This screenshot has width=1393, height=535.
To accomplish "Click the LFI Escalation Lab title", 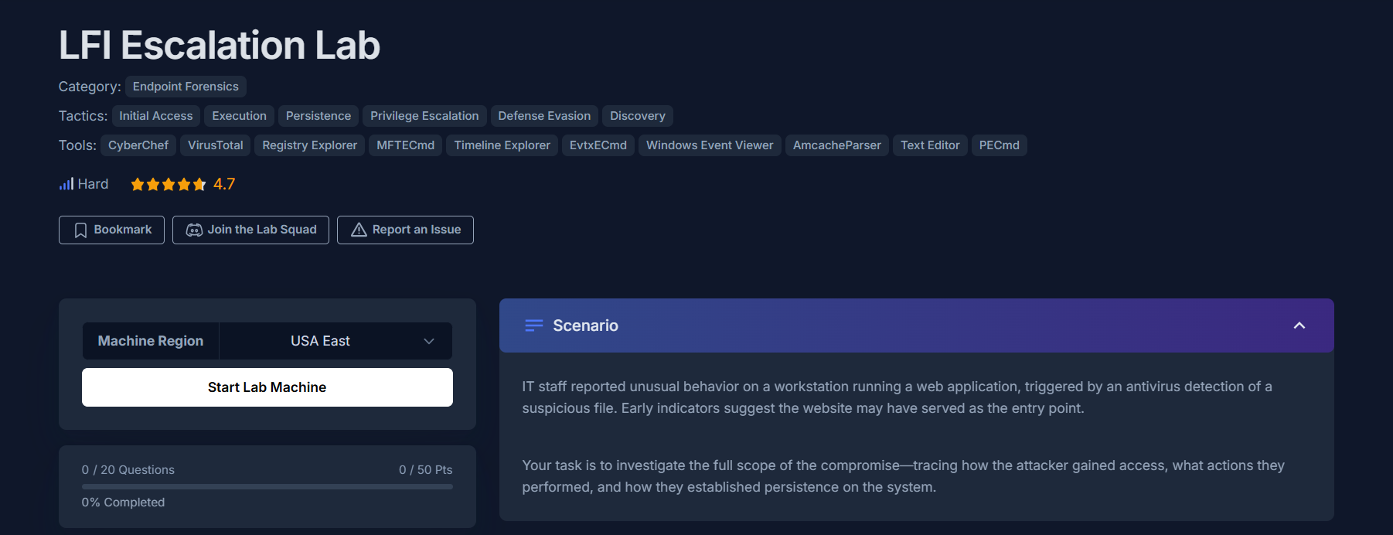I will point(220,45).
